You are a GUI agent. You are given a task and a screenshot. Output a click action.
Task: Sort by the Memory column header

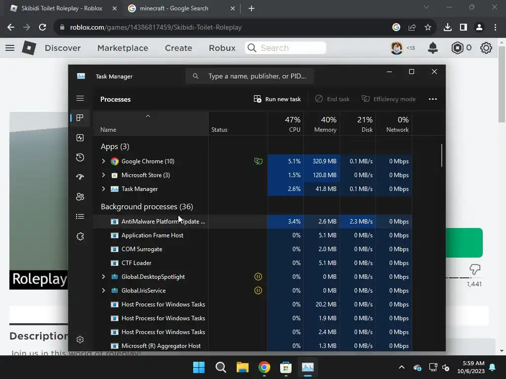coord(322,124)
